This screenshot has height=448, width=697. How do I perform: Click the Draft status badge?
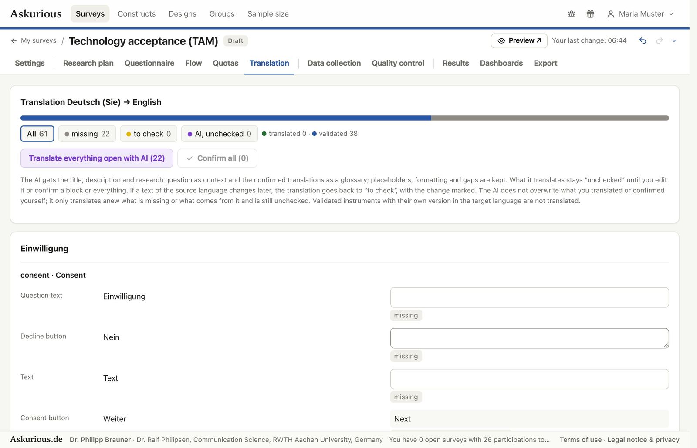point(236,40)
